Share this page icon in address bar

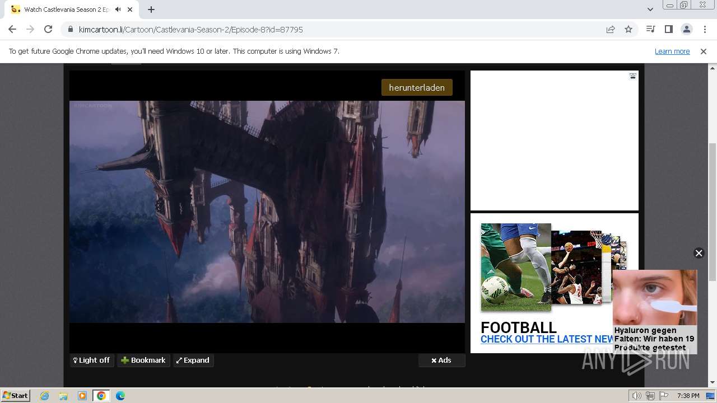(x=611, y=30)
